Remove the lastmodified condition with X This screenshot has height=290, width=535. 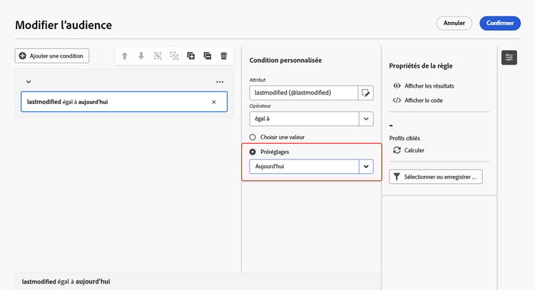[214, 102]
